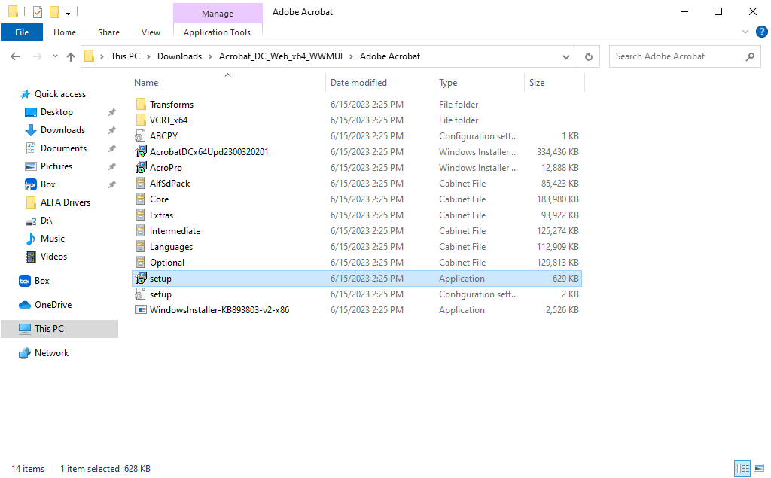Open OneDrive in navigation pane
771x478 pixels.
53,305
